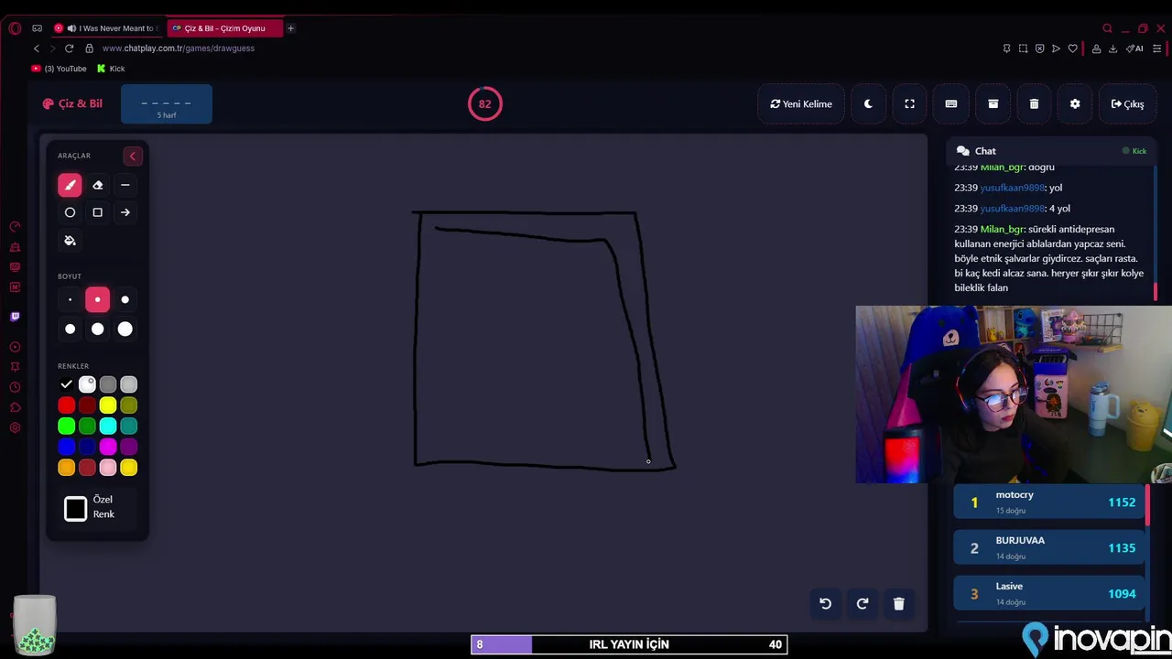Select the circle shape tool
Screen dimensions: 1172x659
click(70, 212)
